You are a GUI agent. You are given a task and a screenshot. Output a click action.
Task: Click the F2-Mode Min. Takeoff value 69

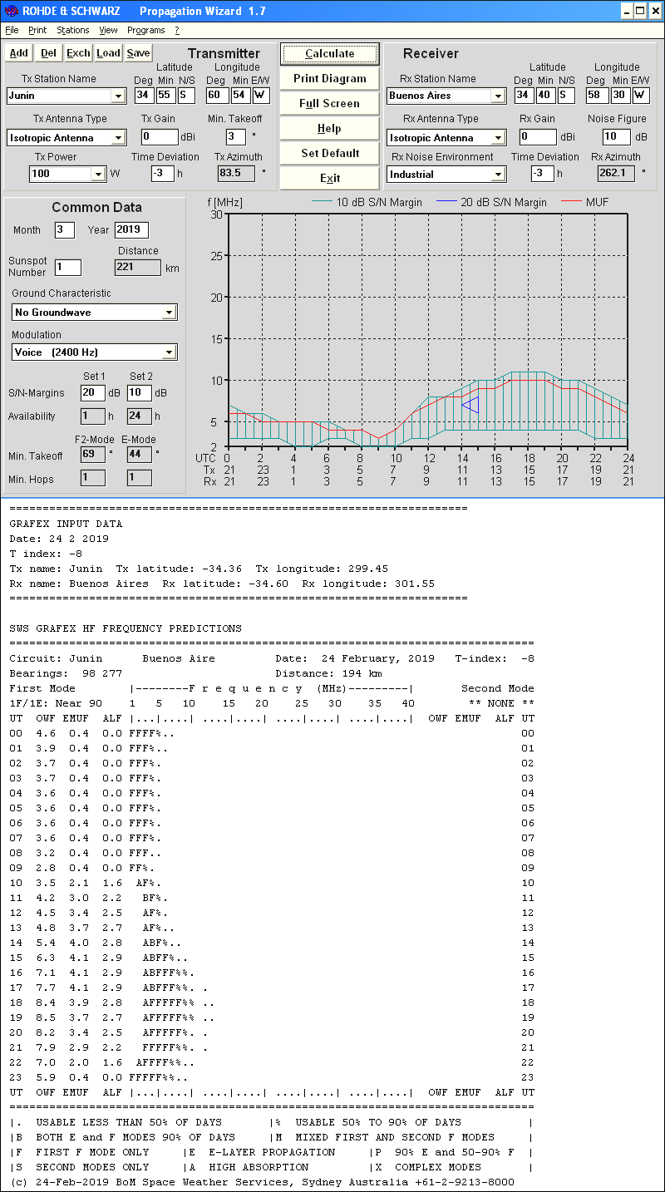92,454
